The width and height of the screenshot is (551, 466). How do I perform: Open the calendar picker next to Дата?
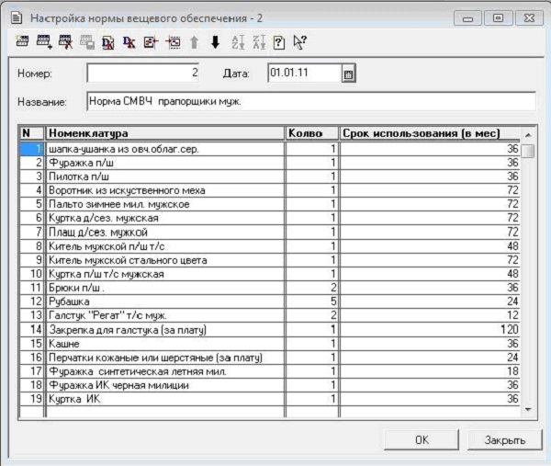(x=348, y=74)
